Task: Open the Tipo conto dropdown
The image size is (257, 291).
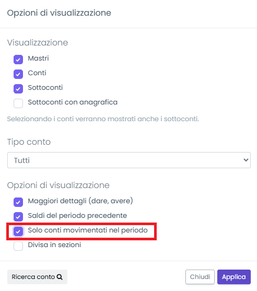Action: coord(129,160)
